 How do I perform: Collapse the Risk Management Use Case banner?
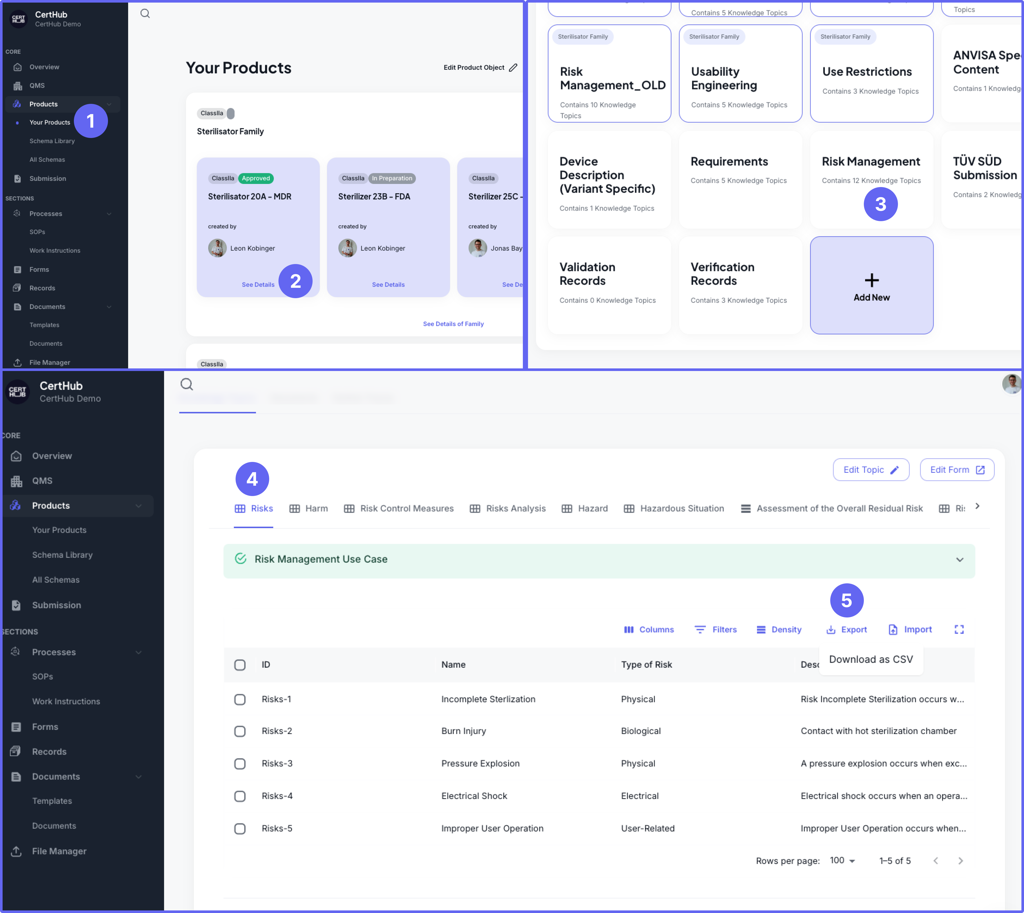tap(960, 560)
